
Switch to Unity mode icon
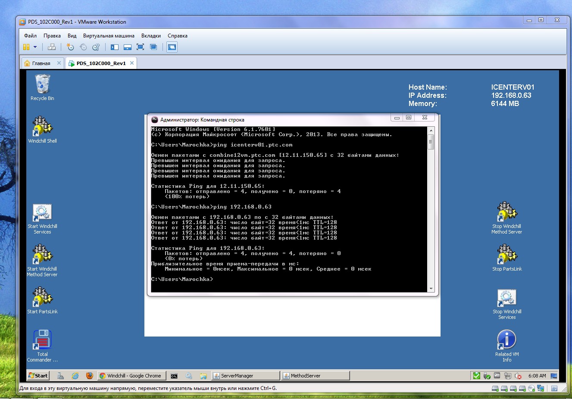[x=153, y=47]
